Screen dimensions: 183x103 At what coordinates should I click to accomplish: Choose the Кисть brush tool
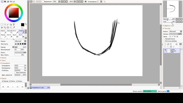16,32
